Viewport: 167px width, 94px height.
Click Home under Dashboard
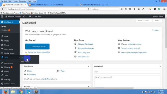point(4,27)
